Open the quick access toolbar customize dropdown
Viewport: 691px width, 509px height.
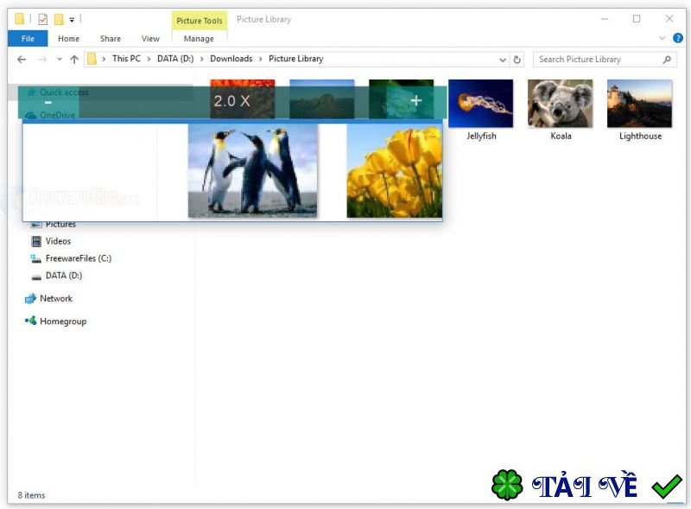point(72,19)
